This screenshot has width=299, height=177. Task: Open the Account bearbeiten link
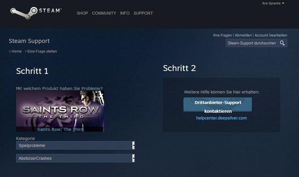click(x=271, y=35)
